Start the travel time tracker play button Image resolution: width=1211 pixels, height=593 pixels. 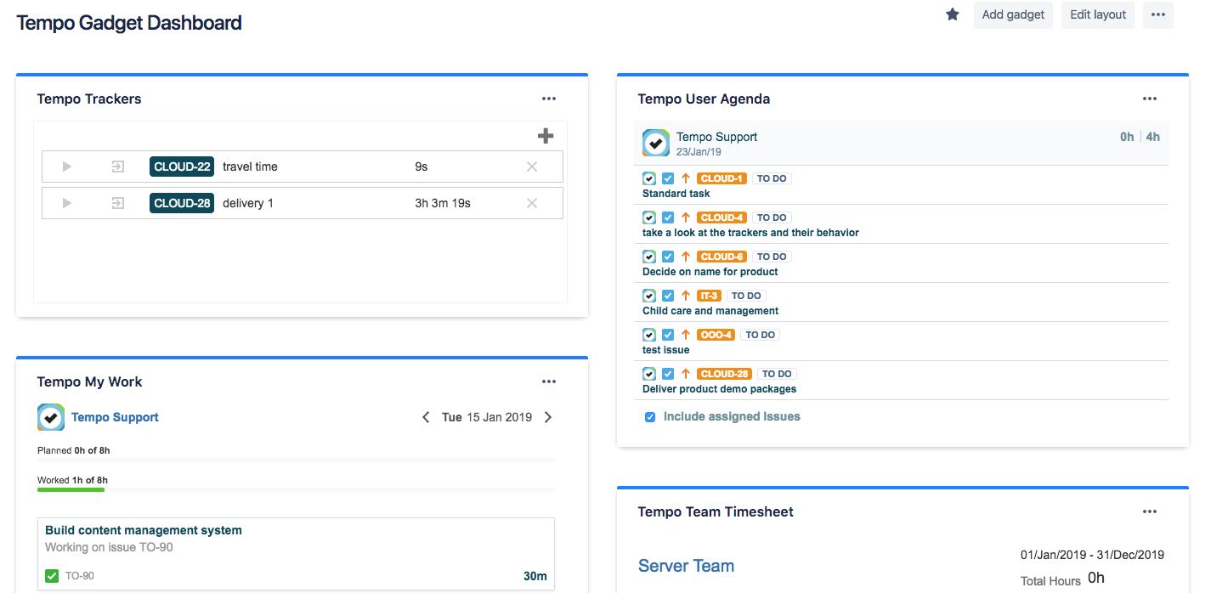pyautogui.click(x=67, y=167)
